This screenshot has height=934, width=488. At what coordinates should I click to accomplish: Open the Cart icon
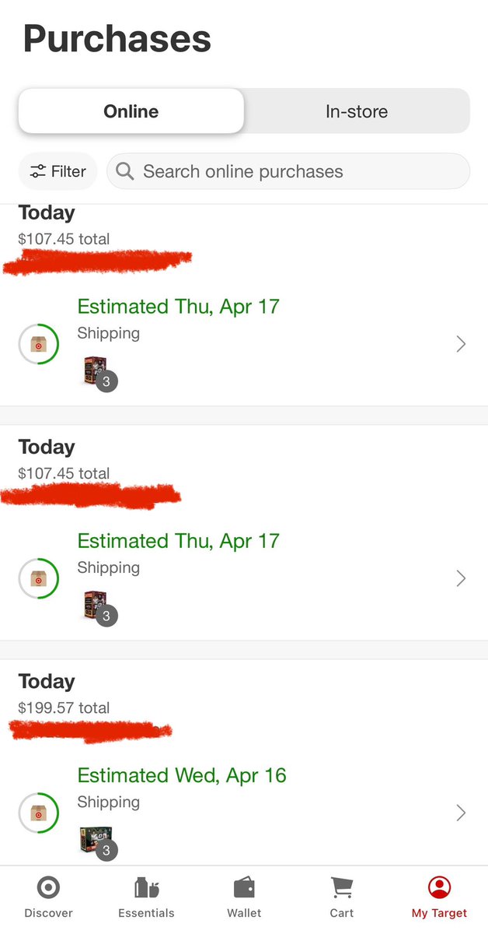[x=341, y=888]
